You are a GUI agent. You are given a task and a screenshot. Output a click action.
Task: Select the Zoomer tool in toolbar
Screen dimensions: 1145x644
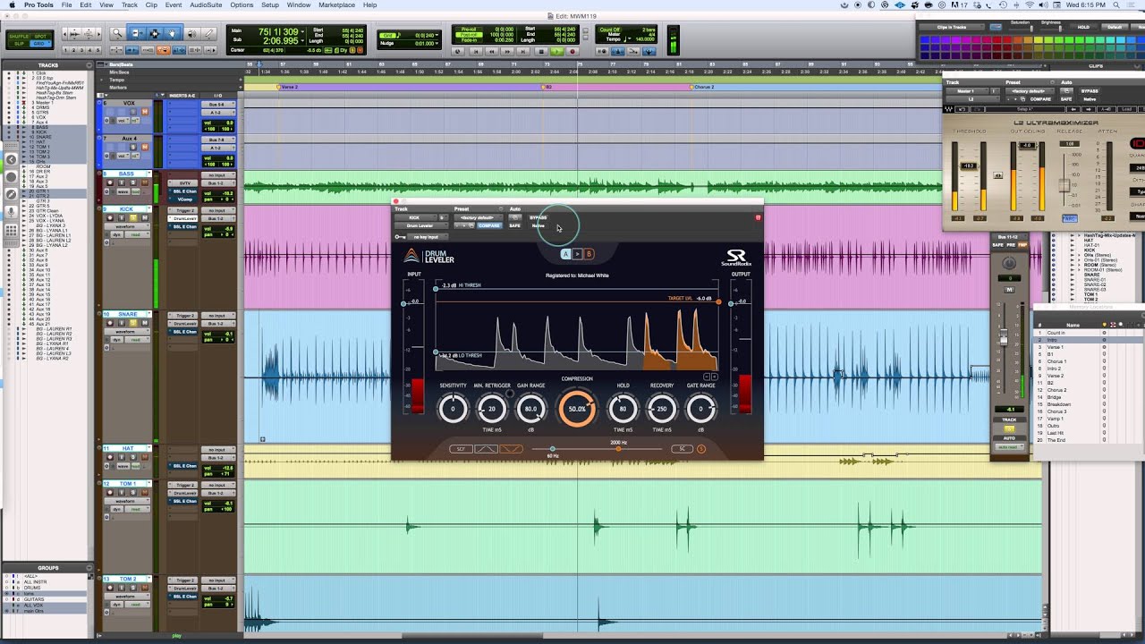(x=117, y=33)
